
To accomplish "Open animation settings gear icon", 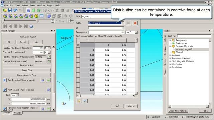I will pyautogui.click(x=31, y=26).
